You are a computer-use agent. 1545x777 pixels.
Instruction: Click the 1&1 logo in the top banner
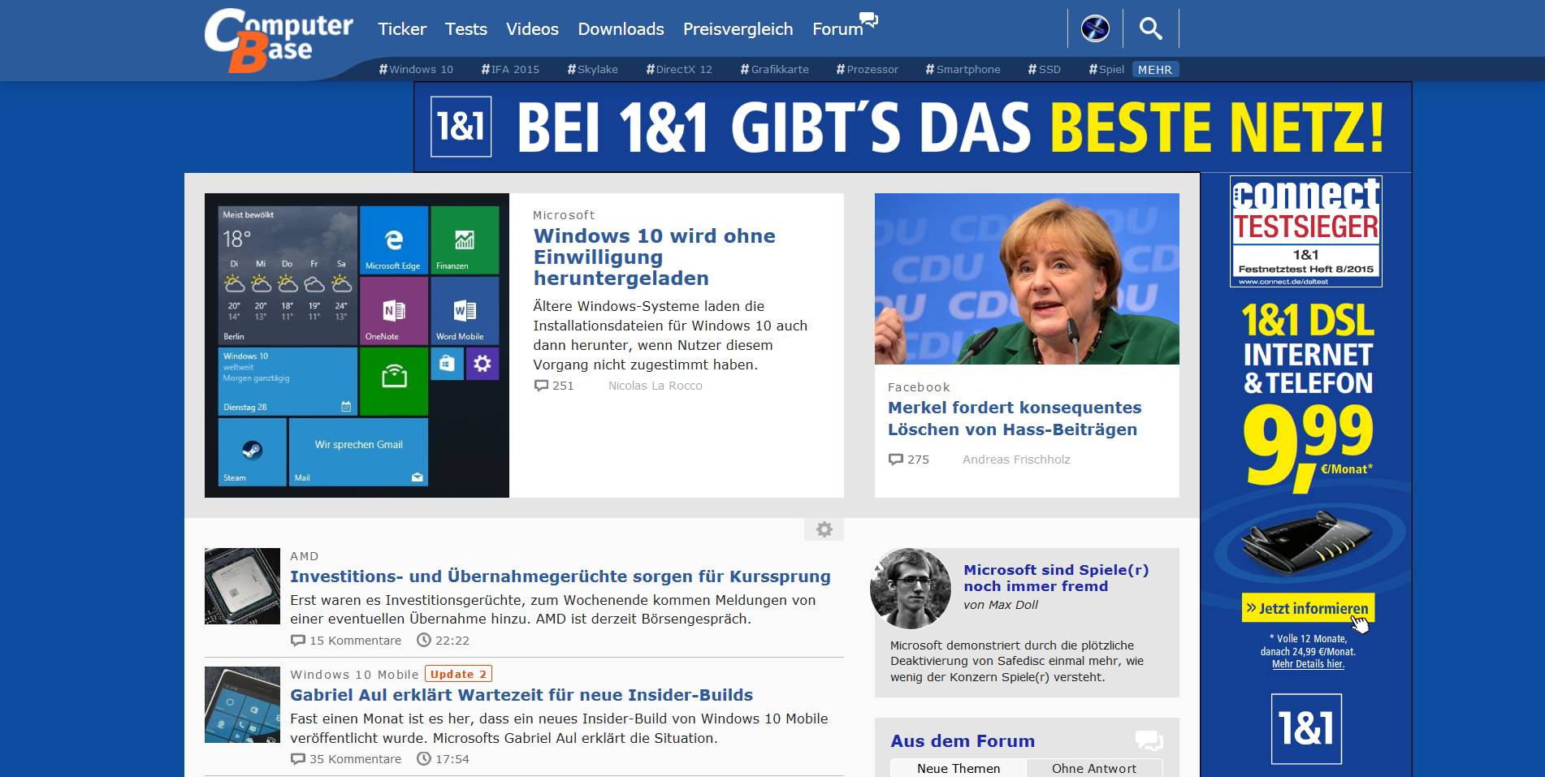click(x=461, y=127)
